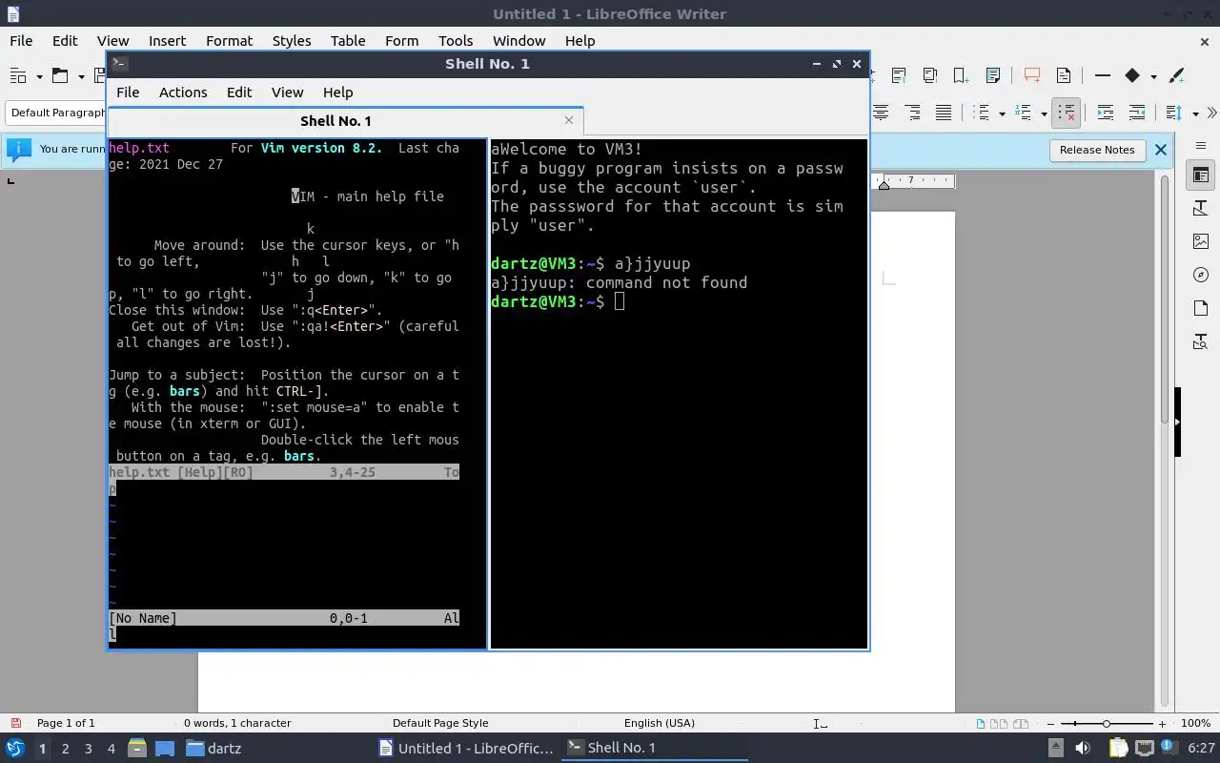Viewport: 1220px width, 763px height.
Task: Toggle Unordered List bullet button
Action: (x=983, y=113)
